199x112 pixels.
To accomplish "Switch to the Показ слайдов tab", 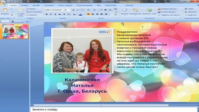I will click(x=65, y=5).
